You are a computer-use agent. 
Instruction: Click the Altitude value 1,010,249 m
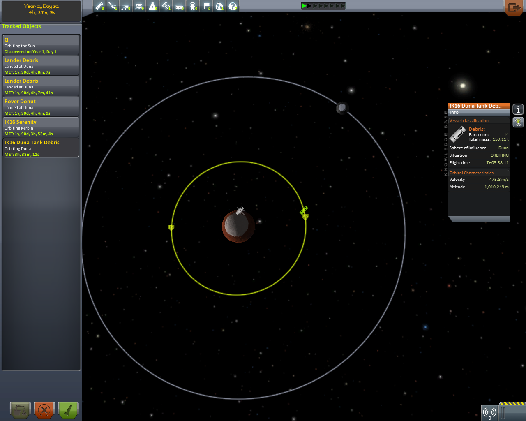(x=496, y=187)
